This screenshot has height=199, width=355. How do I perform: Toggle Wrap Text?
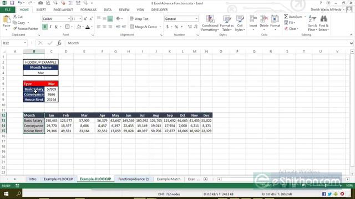click(x=139, y=19)
